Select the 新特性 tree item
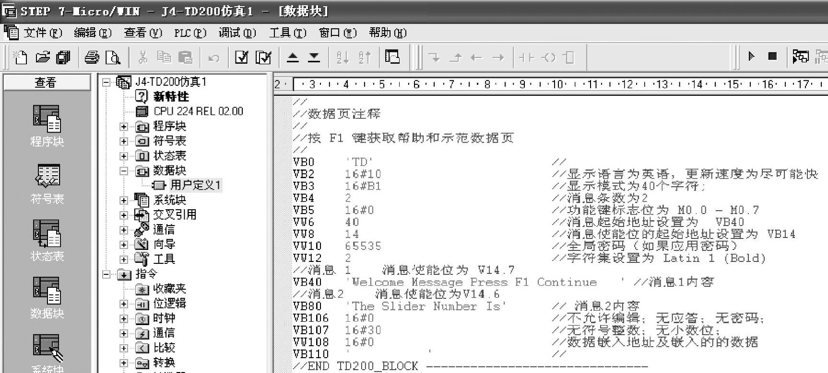This screenshot has height=373, width=828. click(171, 97)
